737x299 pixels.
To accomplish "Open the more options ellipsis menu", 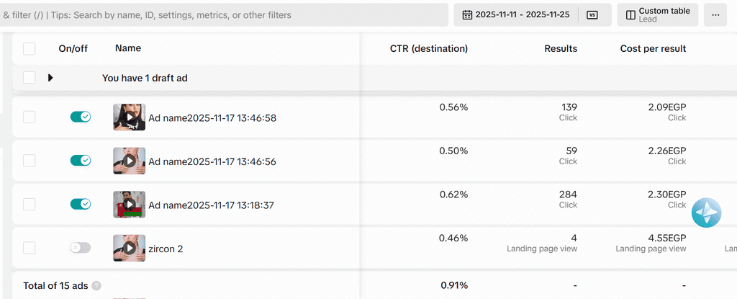I will coord(715,15).
